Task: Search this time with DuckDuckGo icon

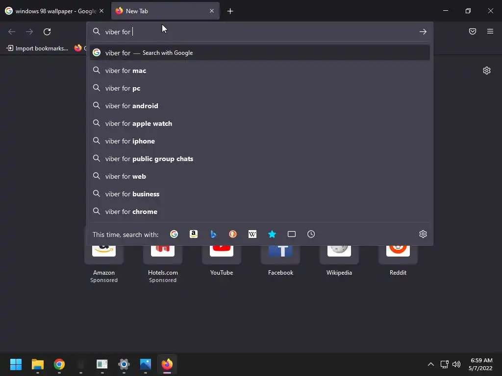Action: coord(233,234)
